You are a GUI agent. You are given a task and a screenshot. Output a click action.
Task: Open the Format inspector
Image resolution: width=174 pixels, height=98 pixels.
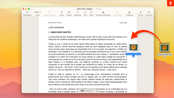140,13
